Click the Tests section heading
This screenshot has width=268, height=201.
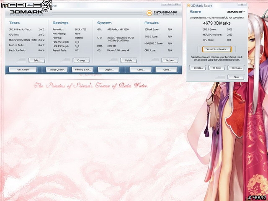point(14,23)
